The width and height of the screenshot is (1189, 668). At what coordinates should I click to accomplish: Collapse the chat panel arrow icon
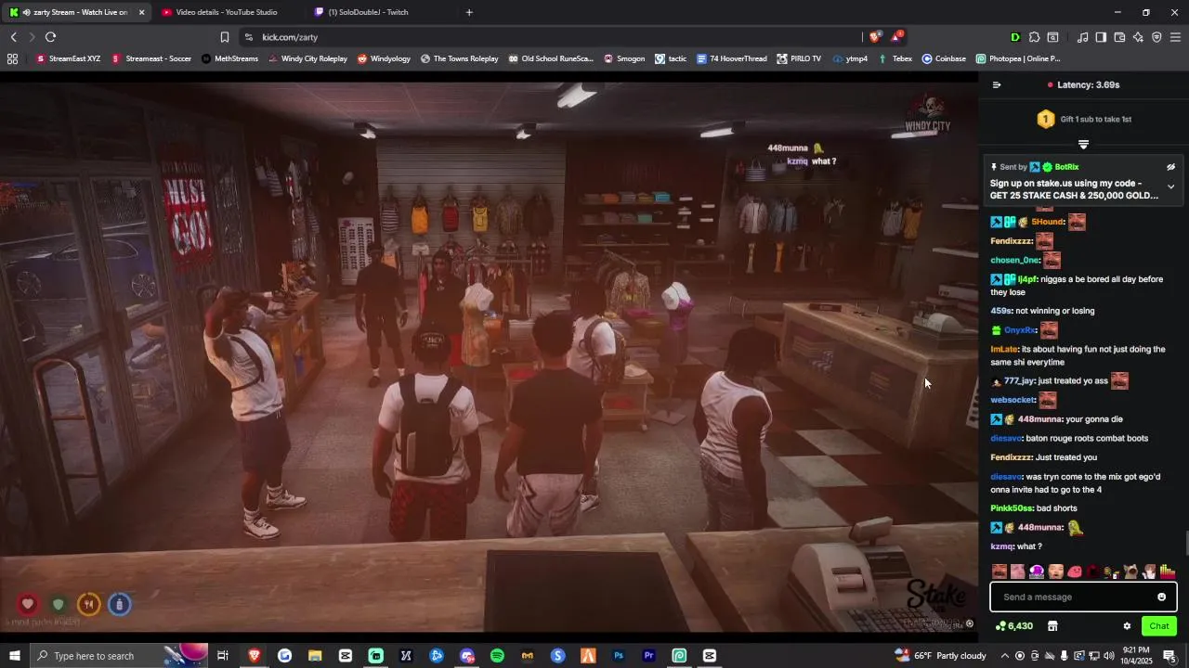pos(997,84)
